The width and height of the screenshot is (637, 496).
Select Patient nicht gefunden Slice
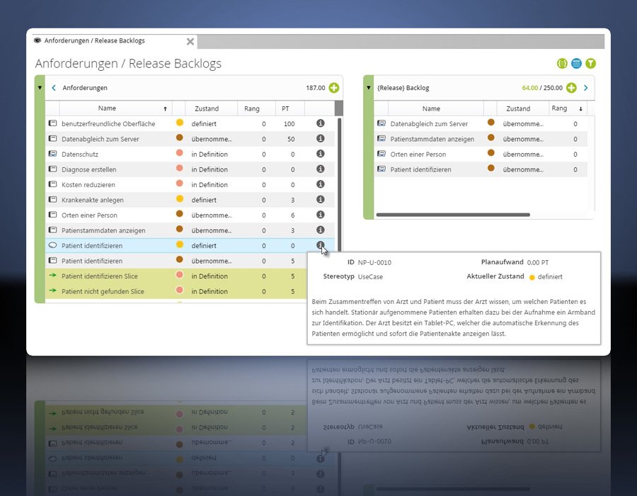click(x=103, y=291)
